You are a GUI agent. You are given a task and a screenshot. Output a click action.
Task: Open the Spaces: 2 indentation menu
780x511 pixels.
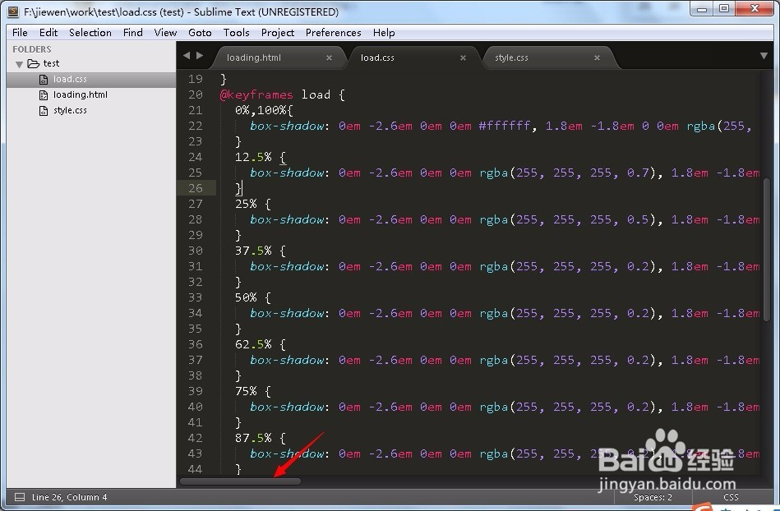point(653,497)
